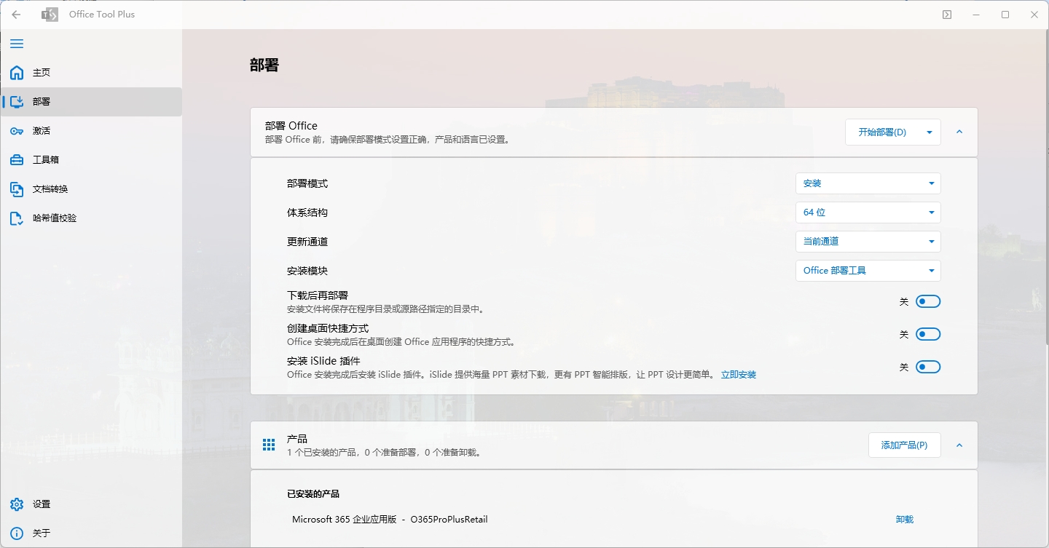This screenshot has width=1049, height=548.
Task: Click the grid icon beside 产品
Action: 269,445
